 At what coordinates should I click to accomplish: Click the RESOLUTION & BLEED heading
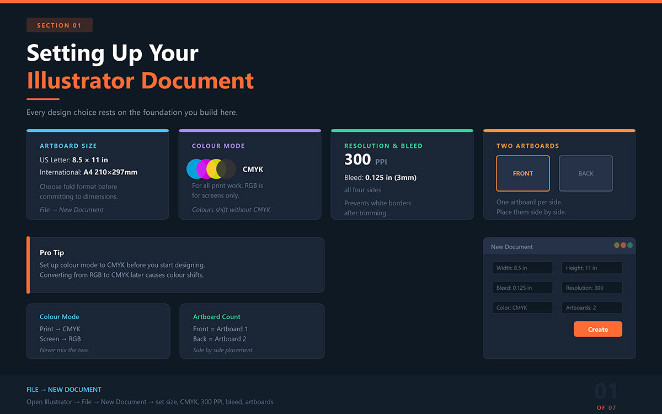[383, 146]
